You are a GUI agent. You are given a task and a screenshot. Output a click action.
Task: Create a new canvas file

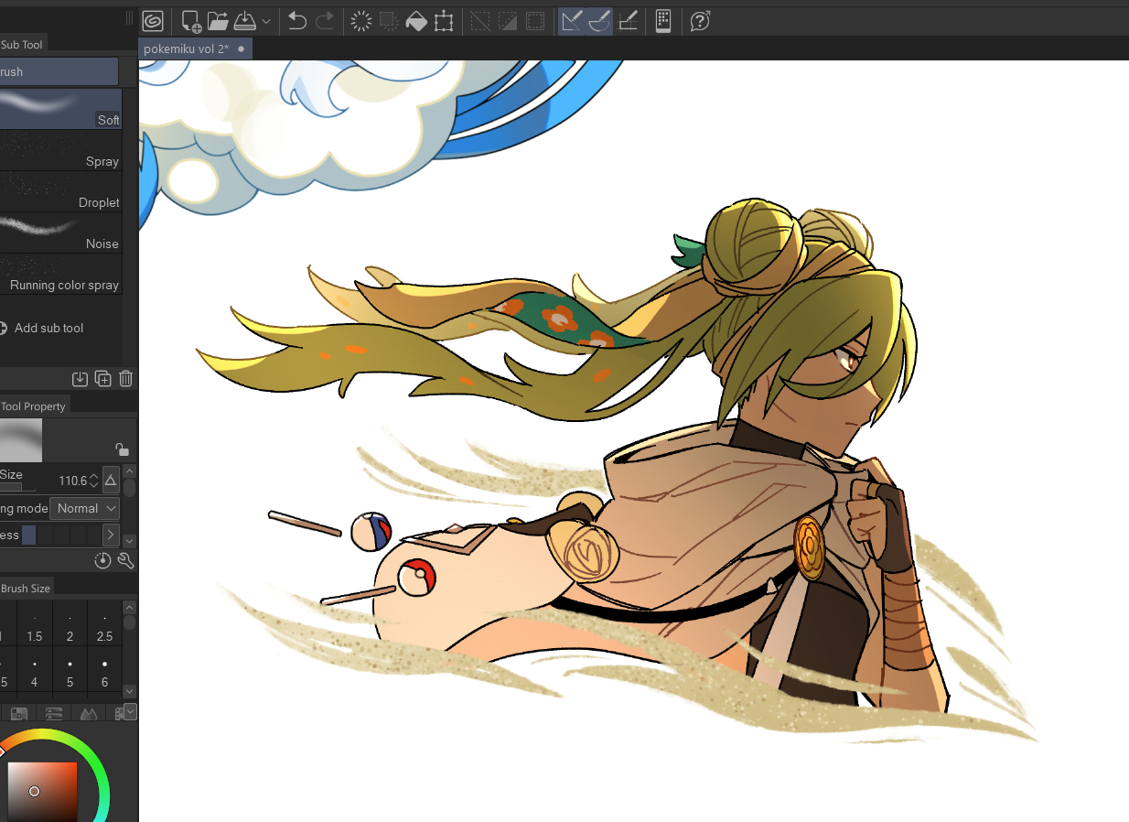(191, 21)
